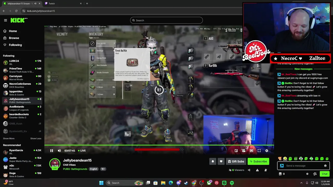Click the Gift Subs button

(x=236, y=161)
